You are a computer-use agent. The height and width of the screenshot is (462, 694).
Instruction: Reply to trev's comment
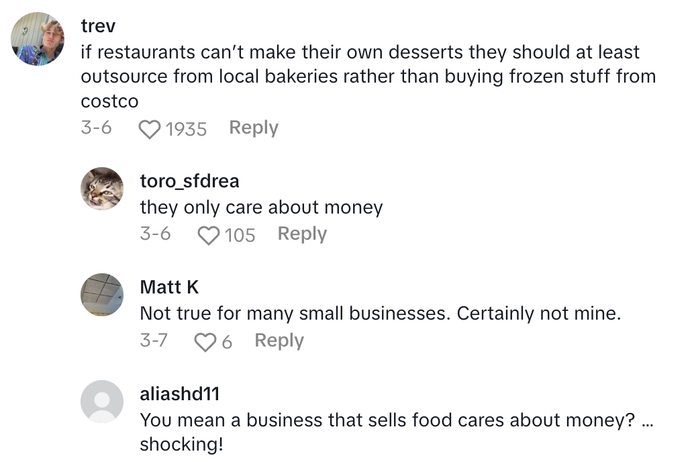click(x=253, y=128)
